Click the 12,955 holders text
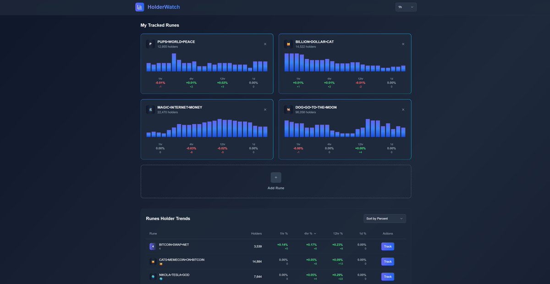This screenshot has height=284, width=550. 167,47
